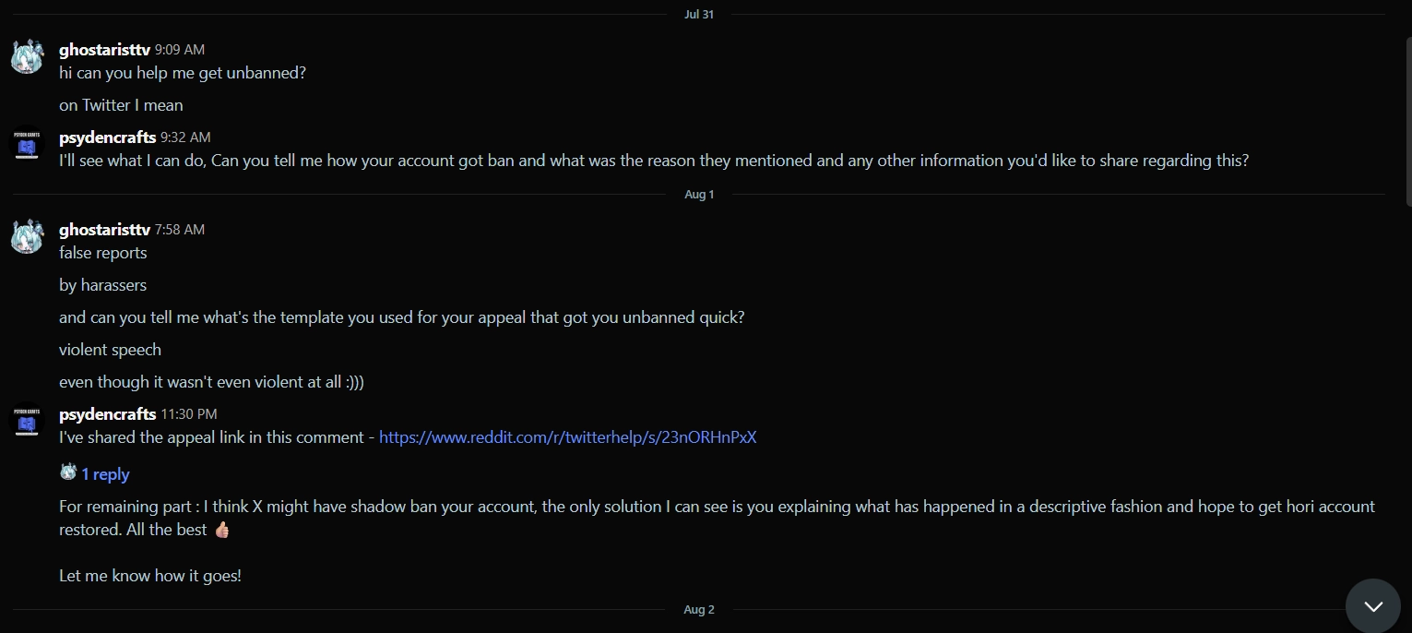This screenshot has height=633, width=1412.
Task: Click the scrollbar thumb on the right edge
Action: (1407, 120)
